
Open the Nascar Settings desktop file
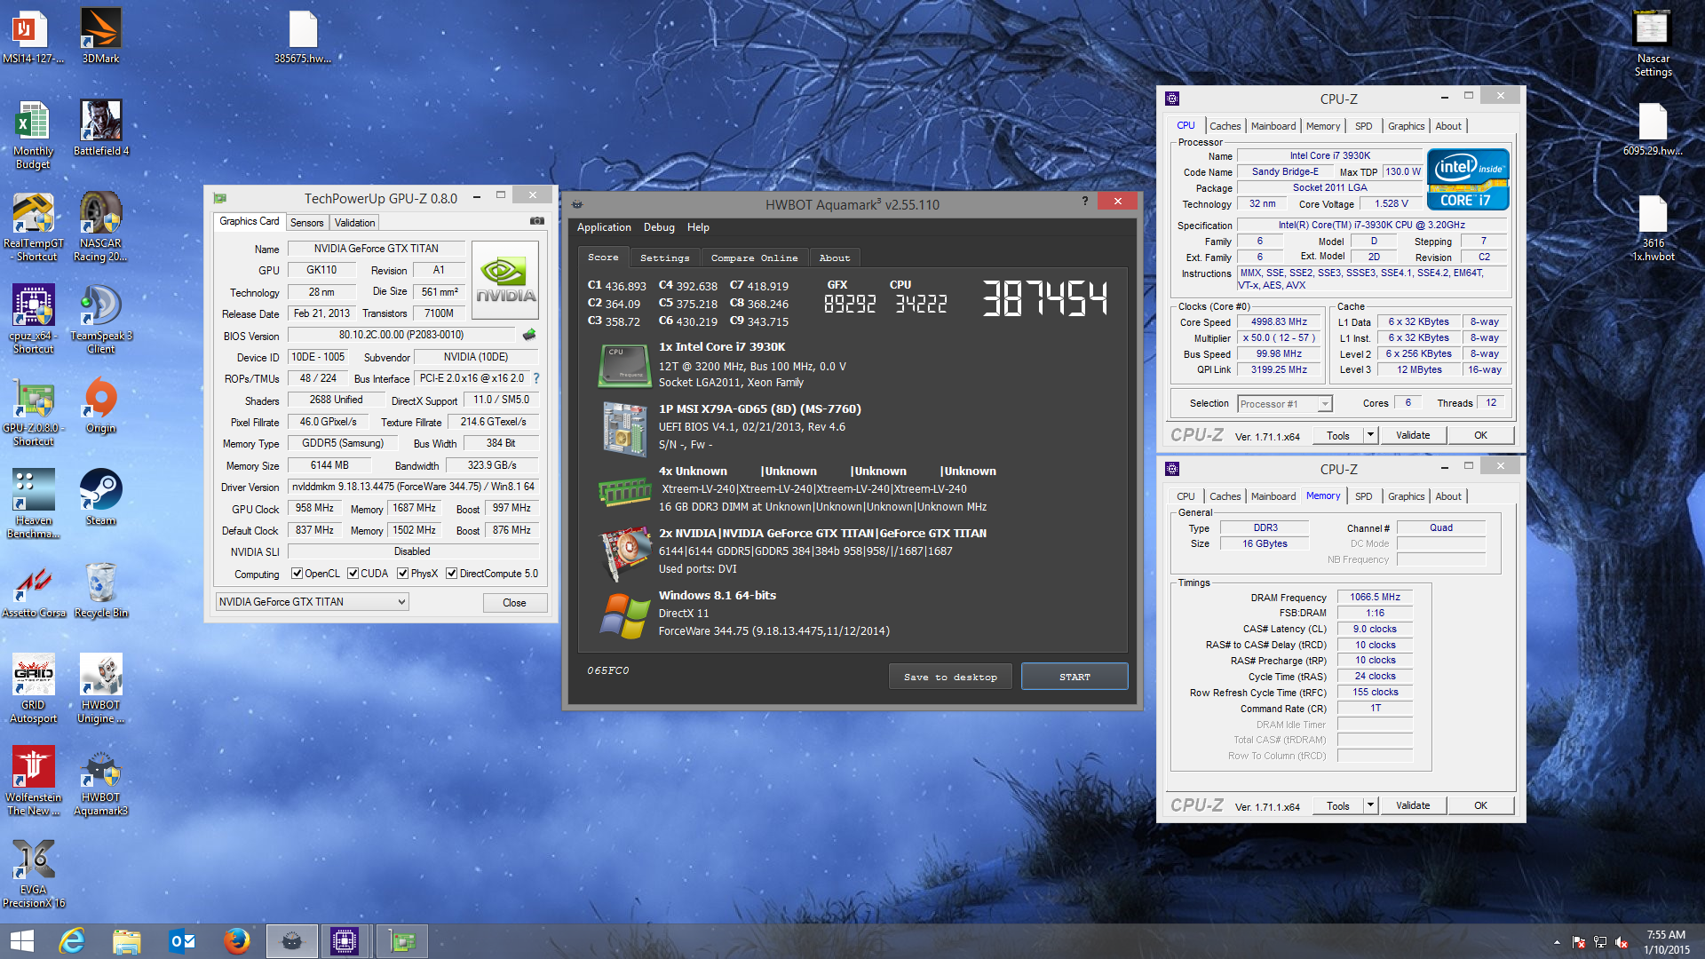click(x=1653, y=42)
